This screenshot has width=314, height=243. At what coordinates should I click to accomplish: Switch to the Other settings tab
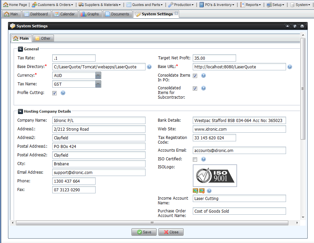(43, 38)
